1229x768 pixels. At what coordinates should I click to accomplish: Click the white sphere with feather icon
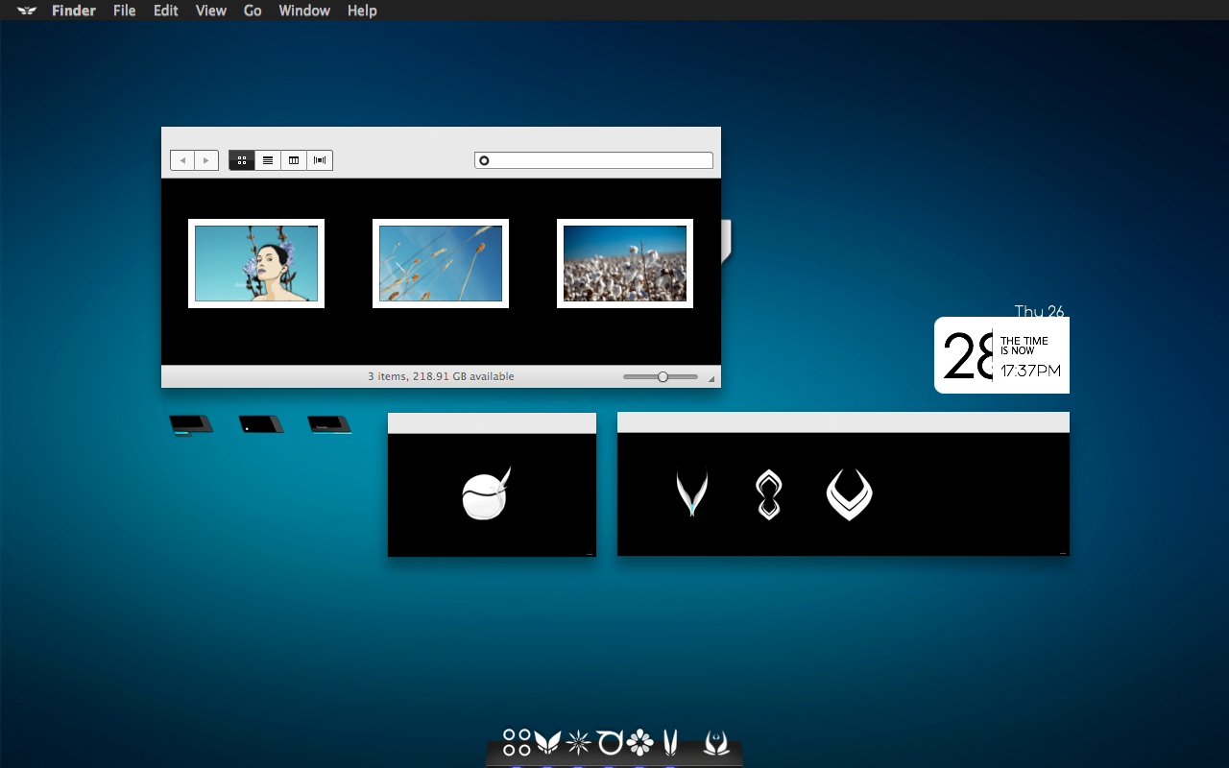pyautogui.click(x=486, y=493)
